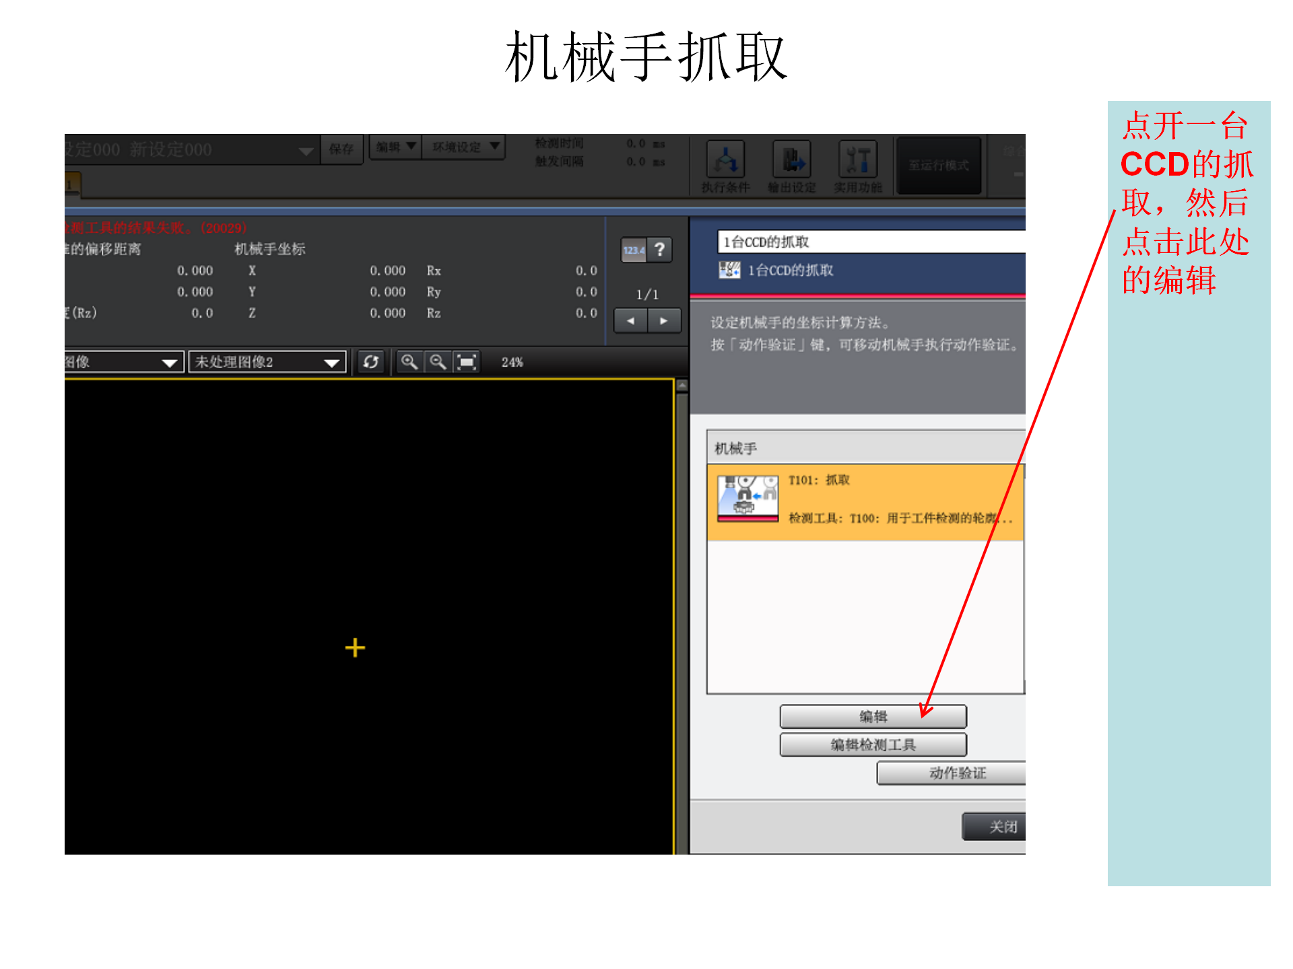Click the 保存 save button
This screenshot has height=969, width=1293.
[341, 149]
